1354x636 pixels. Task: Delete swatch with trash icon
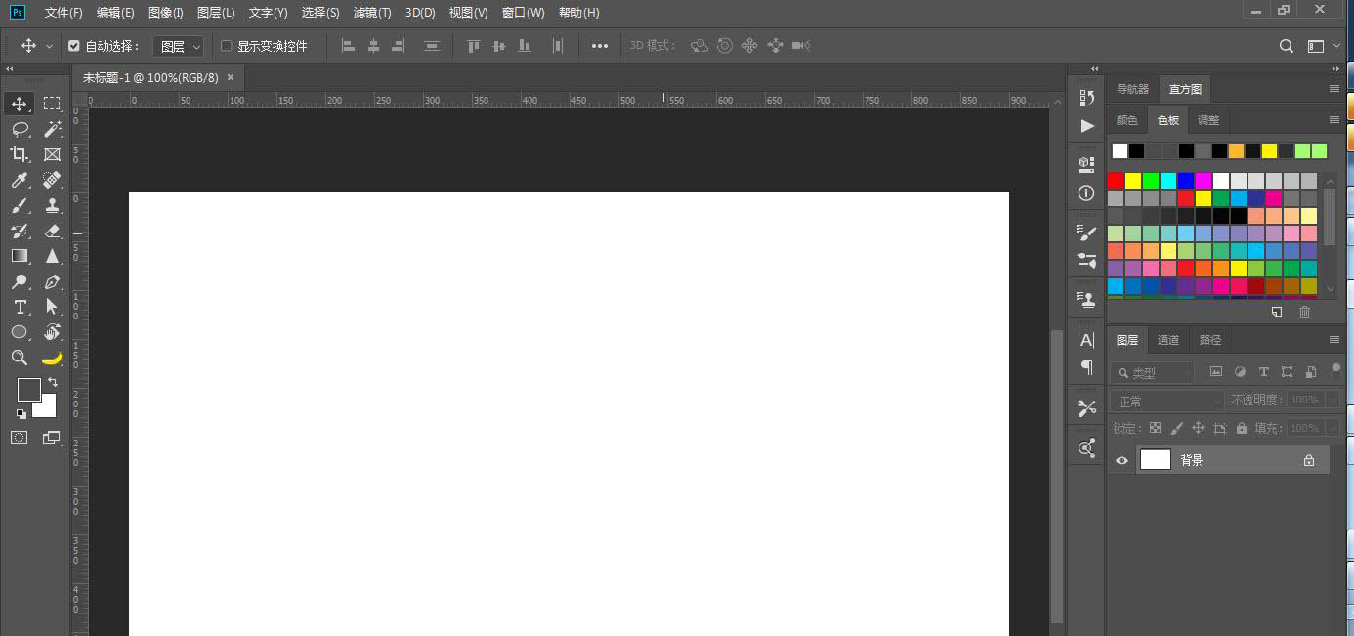(x=1304, y=312)
